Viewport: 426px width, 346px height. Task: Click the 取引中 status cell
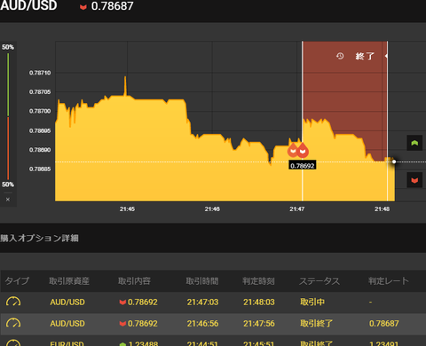(312, 302)
